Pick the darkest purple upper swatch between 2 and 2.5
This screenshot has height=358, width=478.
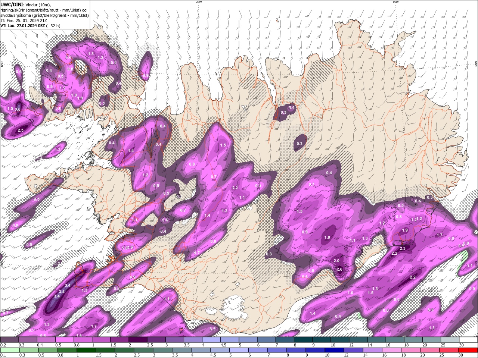pos(138,340)
